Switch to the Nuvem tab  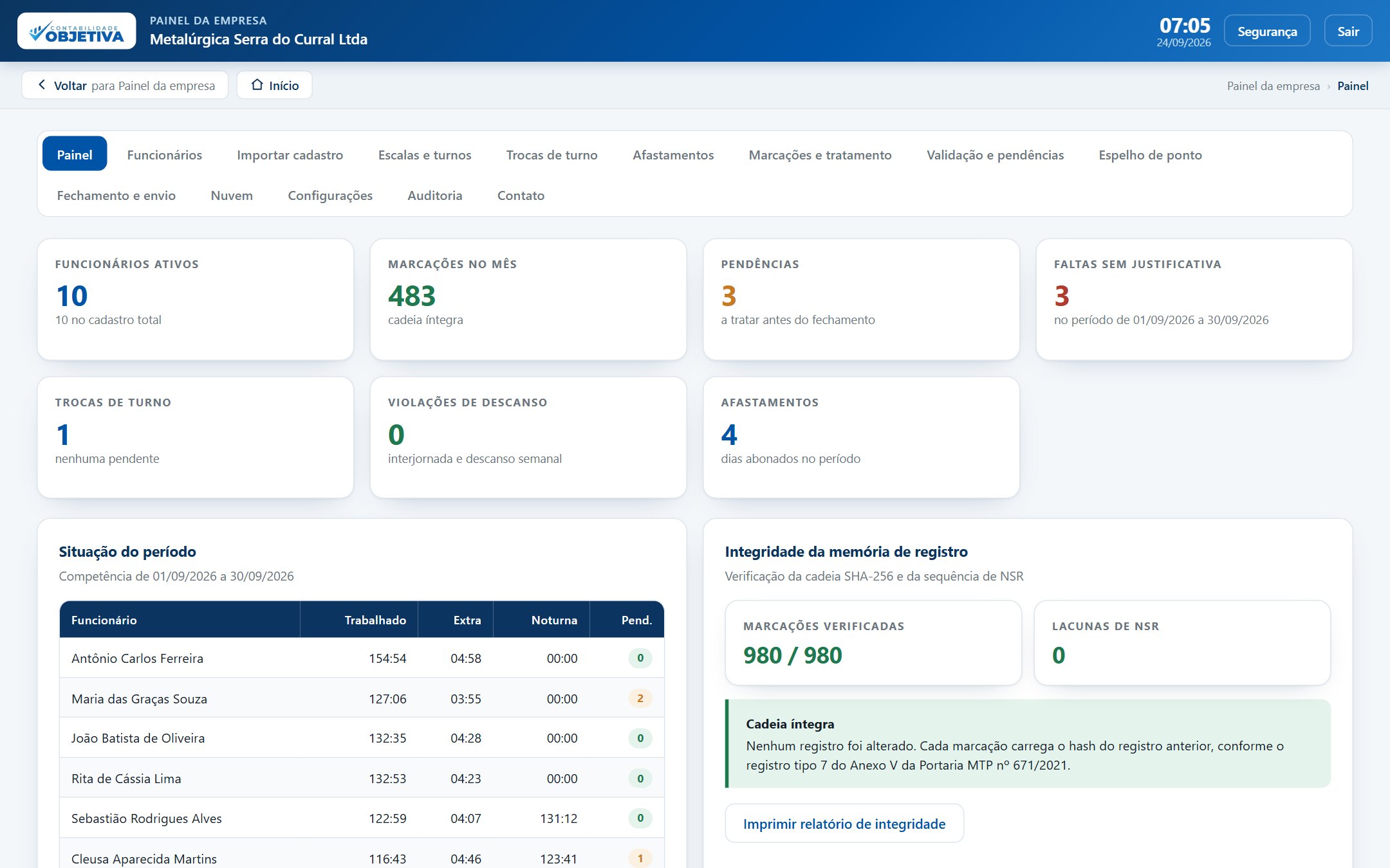pyautogui.click(x=232, y=195)
